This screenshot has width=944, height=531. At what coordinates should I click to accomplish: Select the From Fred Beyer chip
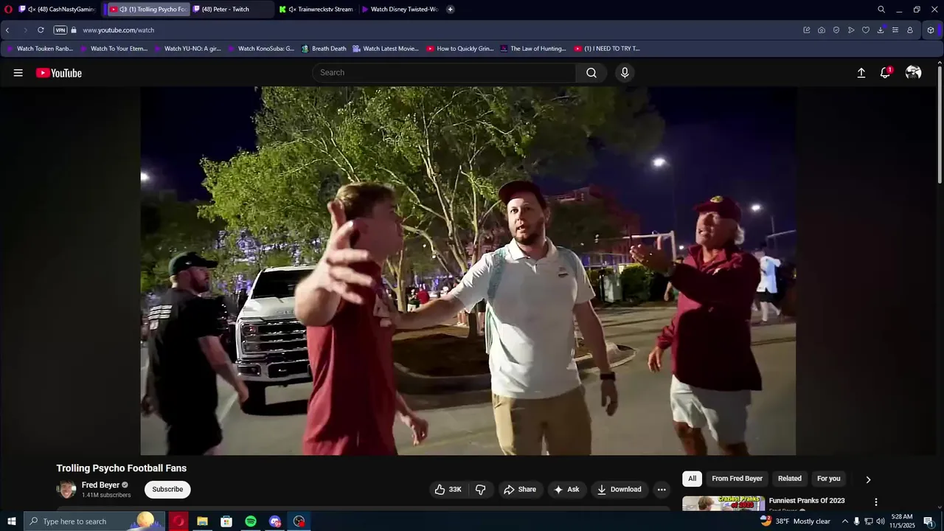coord(737,479)
